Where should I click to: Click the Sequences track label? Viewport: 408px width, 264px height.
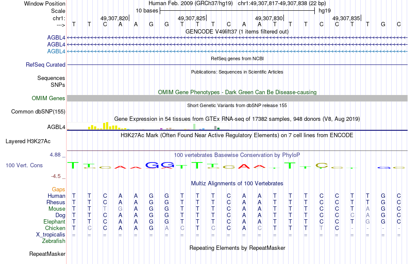tap(51, 78)
